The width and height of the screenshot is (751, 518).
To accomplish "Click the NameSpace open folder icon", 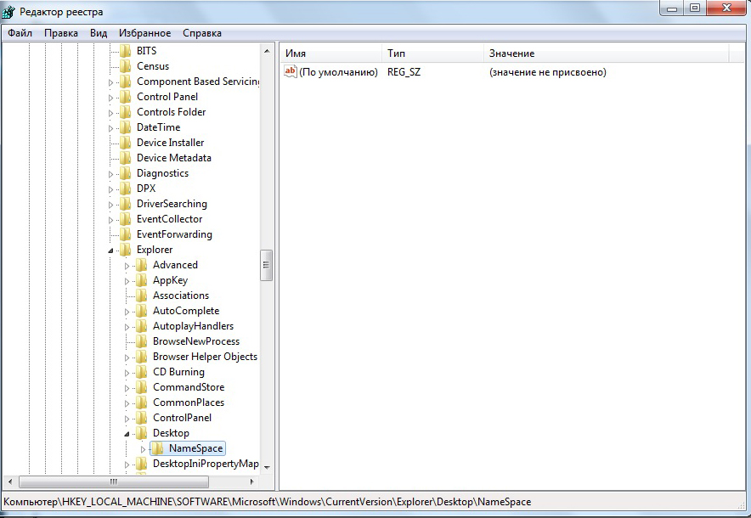I will [157, 448].
